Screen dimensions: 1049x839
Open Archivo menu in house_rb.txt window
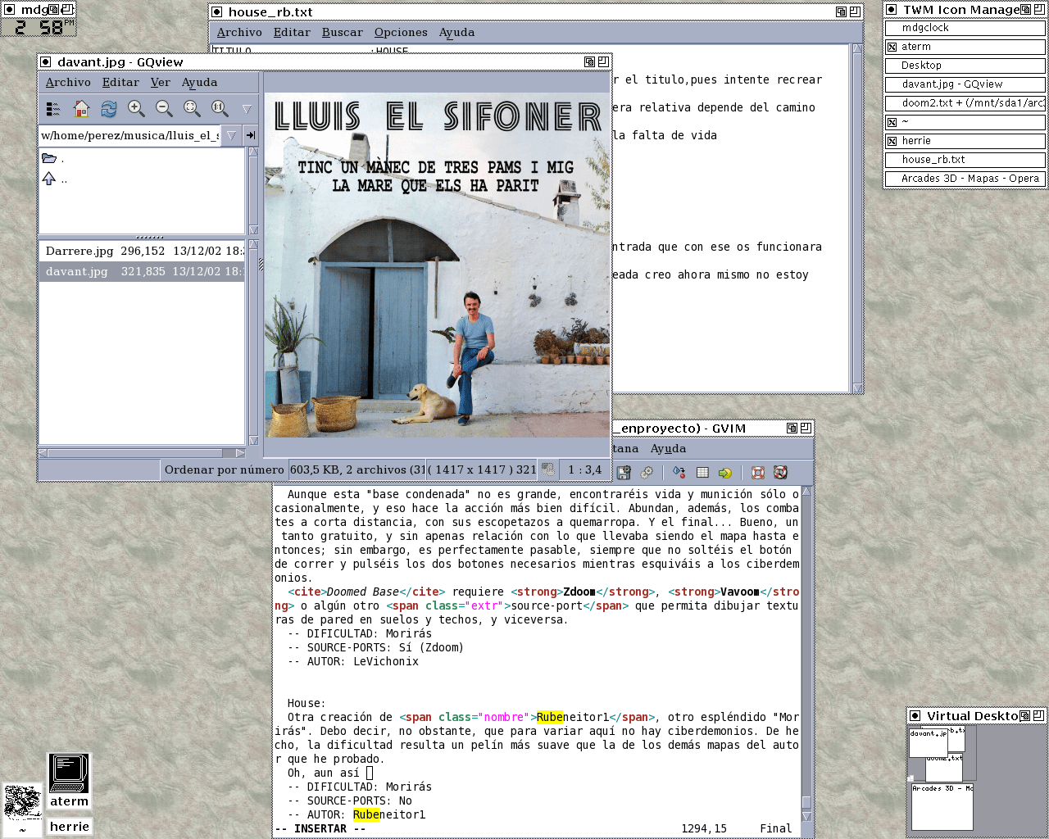tap(239, 32)
